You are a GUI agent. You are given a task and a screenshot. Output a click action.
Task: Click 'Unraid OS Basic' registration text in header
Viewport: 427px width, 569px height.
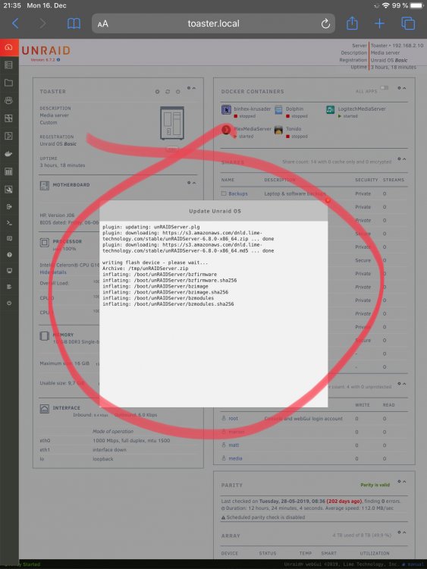click(x=389, y=60)
